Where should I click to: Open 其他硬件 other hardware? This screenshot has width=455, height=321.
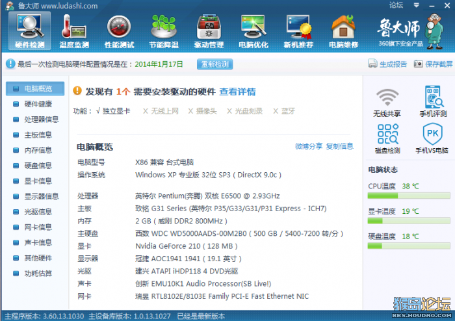pos(38,258)
